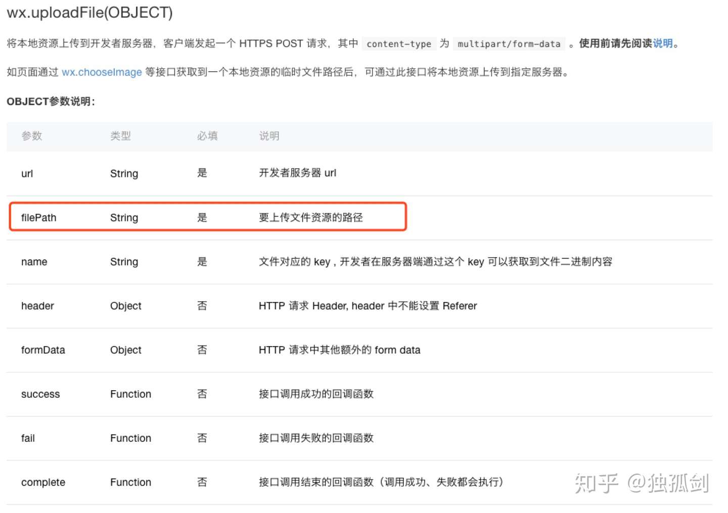728x513 pixels.
Task: Select the formData parameter cell
Action: (x=43, y=350)
